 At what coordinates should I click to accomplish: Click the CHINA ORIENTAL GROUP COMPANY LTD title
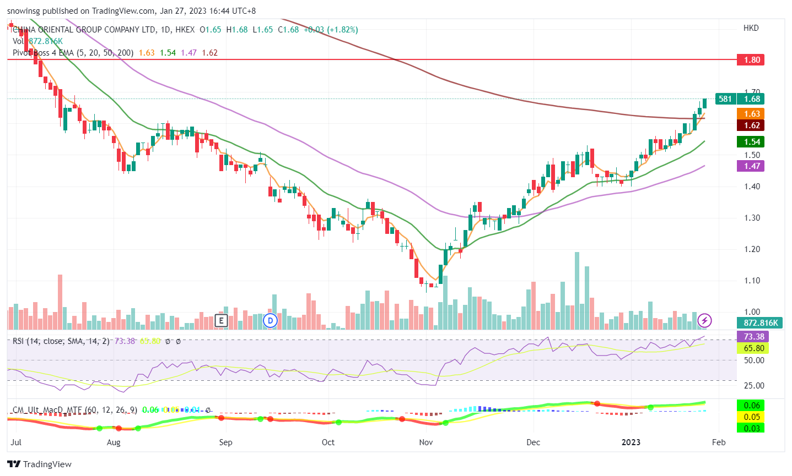click(84, 30)
